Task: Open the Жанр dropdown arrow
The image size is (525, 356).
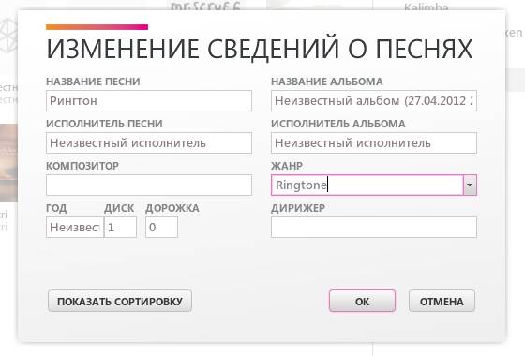Action: [x=470, y=185]
